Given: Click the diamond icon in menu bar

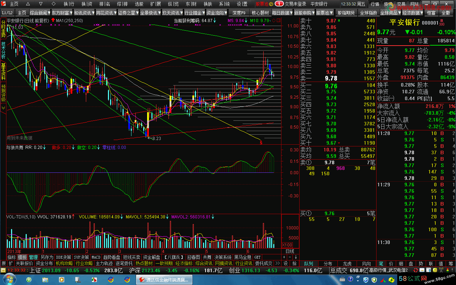Looking at the screenshot, I should click(x=53, y=4).
